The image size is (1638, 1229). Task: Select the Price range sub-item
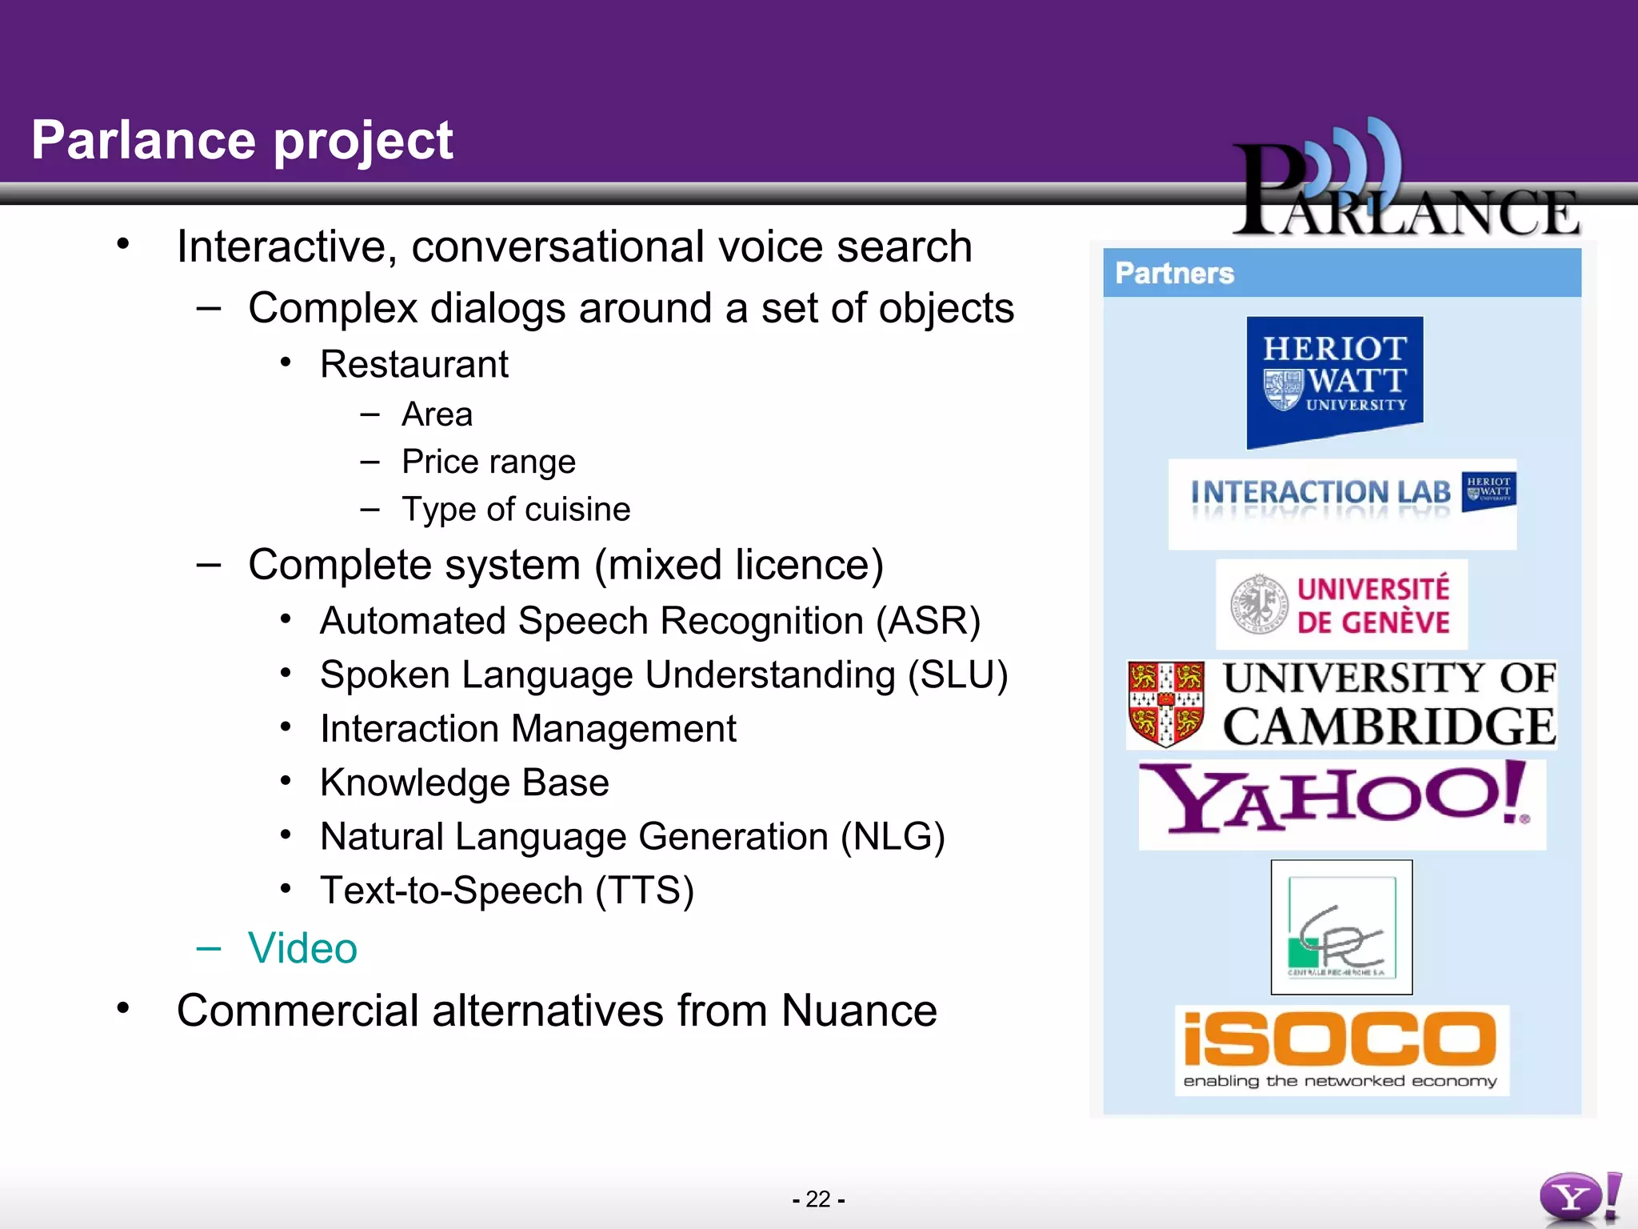(x=488, y=462)
